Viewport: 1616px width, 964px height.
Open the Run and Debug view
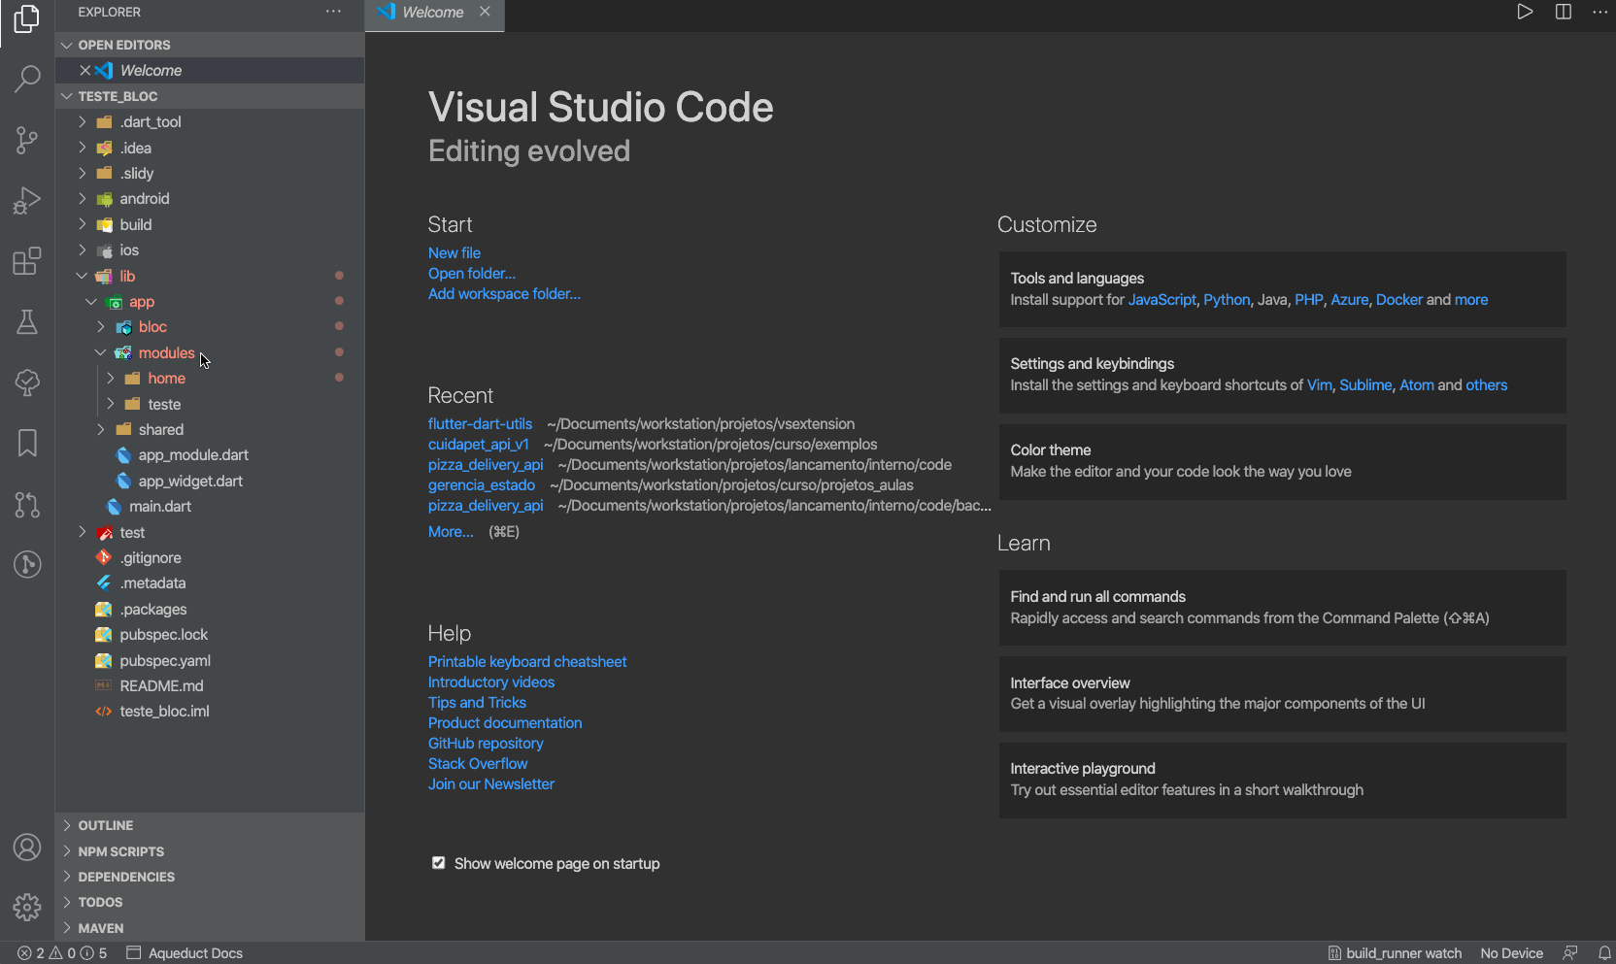pyautogui.click(x=27, y=201)
